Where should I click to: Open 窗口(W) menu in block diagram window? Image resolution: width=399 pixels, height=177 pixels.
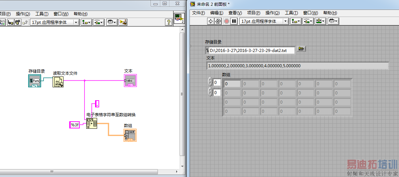61,14
